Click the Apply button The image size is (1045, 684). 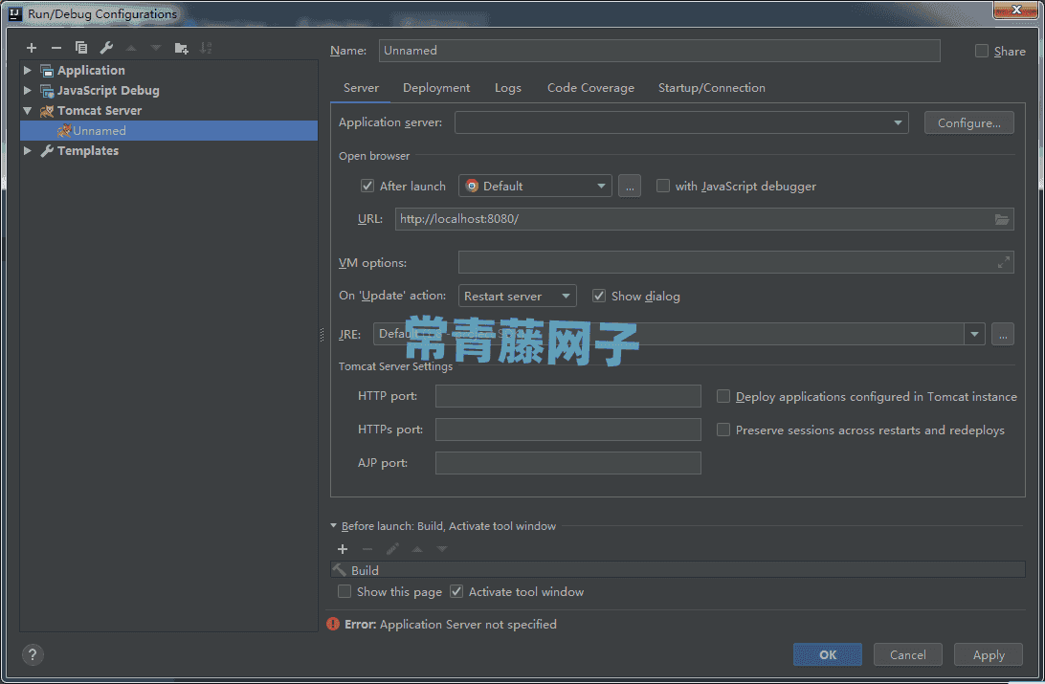pos(989,654)
